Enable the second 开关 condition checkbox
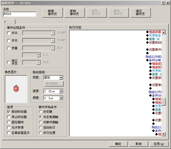The width and height of the screenshot is (171, 149). tap(9, 41)
